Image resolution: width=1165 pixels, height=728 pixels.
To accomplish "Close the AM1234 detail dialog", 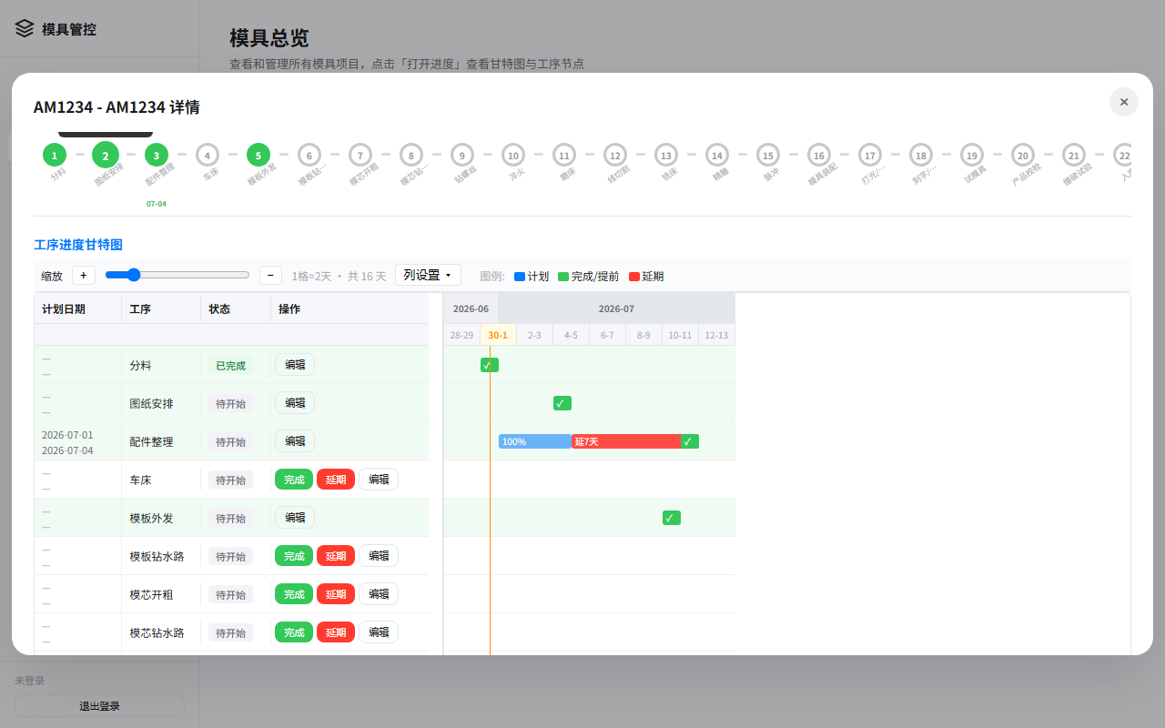I will pyautogui.click(x=1123, y=102).
